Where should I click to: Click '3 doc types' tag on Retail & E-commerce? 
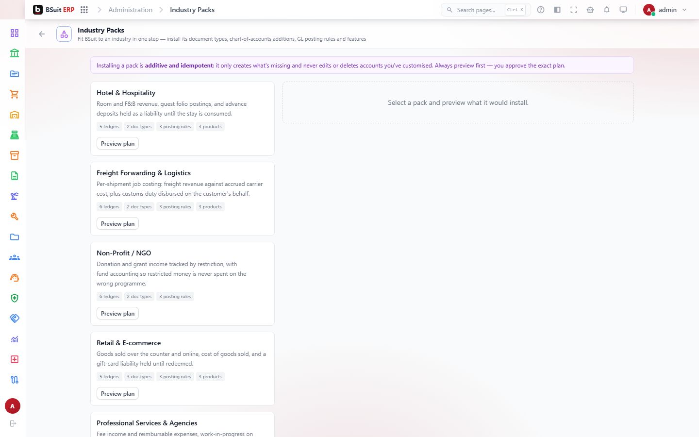(x=139, y=377)
